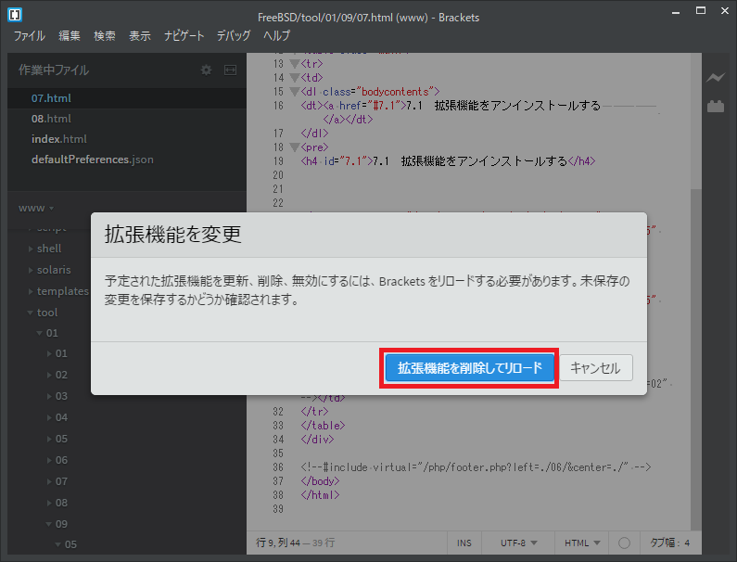Image resolution: width=737 pixels, height=562 pixels.
Task: Fold code at line 15 dl triangle
Action: [x=295, y=91]
